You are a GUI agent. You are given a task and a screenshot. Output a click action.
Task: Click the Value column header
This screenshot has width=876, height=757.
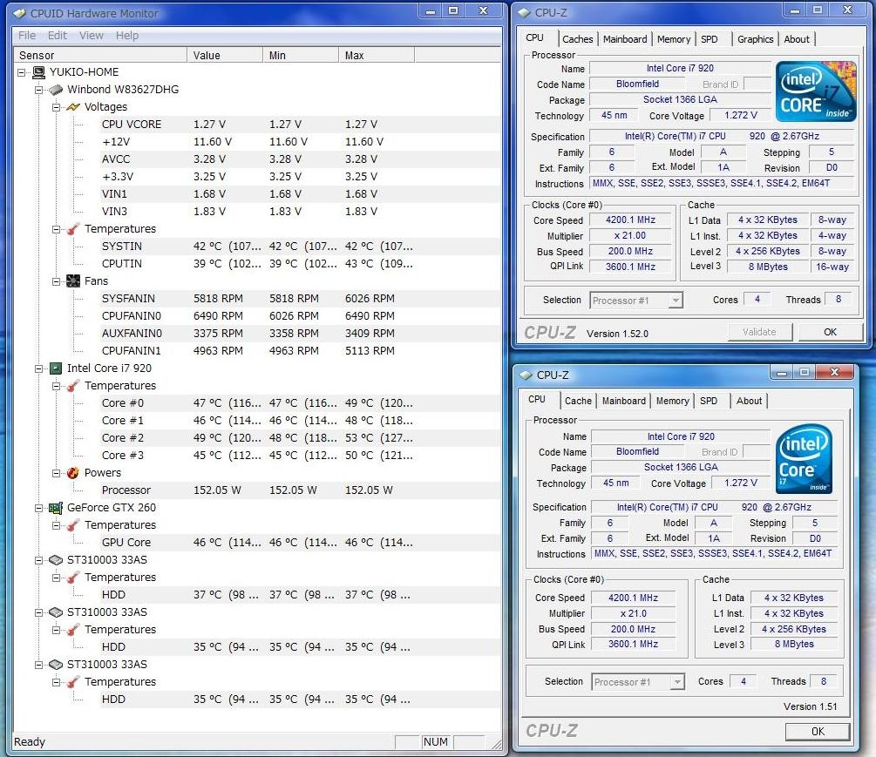(x=225, y=55)
